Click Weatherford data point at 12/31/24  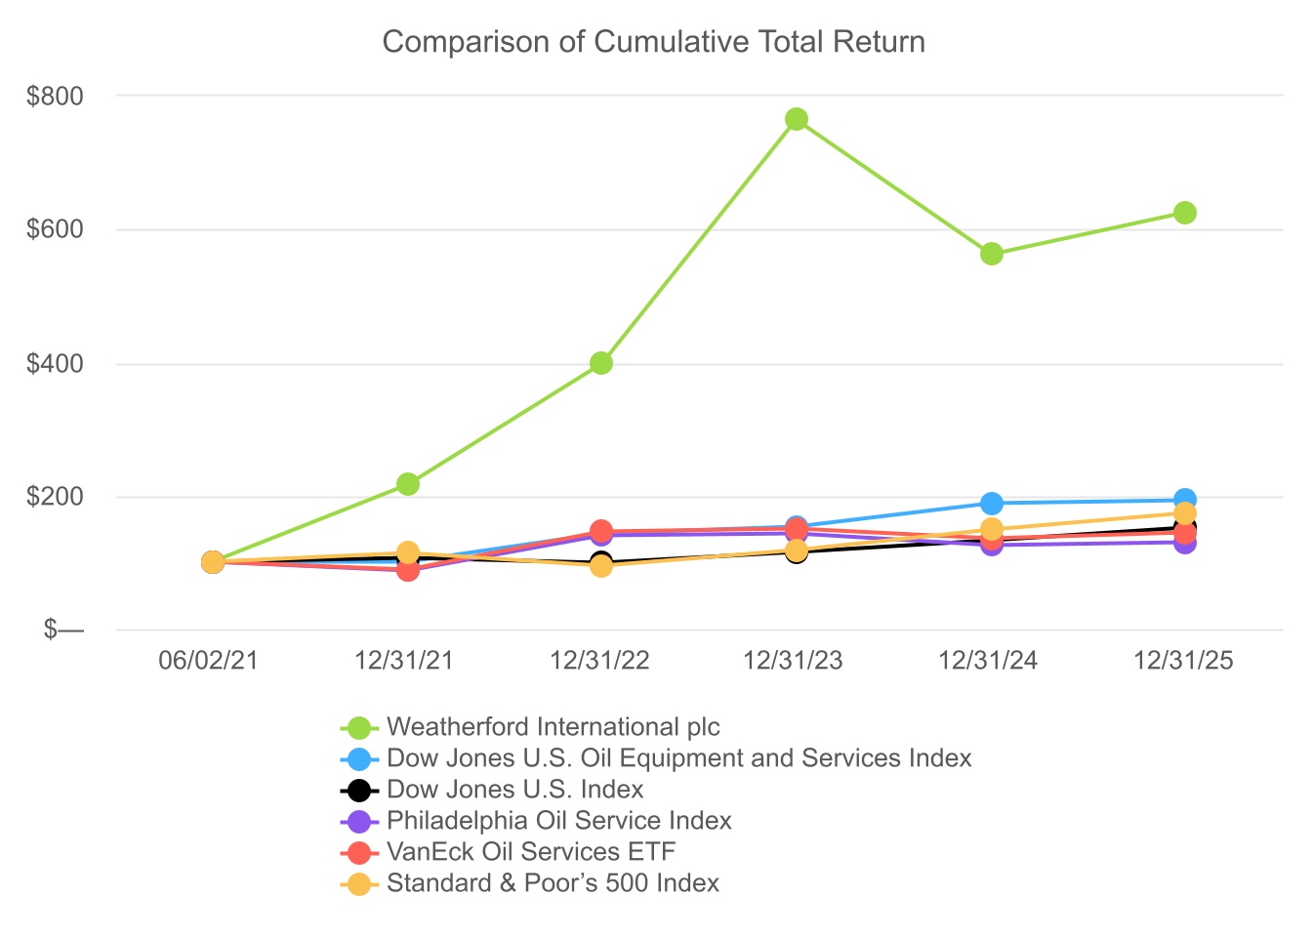(x=991, y=254)
